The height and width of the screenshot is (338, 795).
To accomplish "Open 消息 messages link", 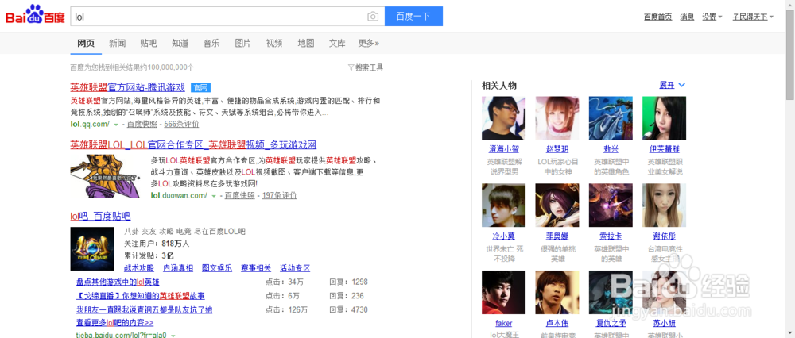I will pos(687,17).
